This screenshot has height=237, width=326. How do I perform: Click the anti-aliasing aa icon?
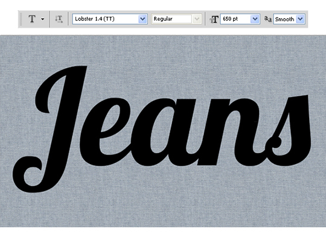pos(268,19)
